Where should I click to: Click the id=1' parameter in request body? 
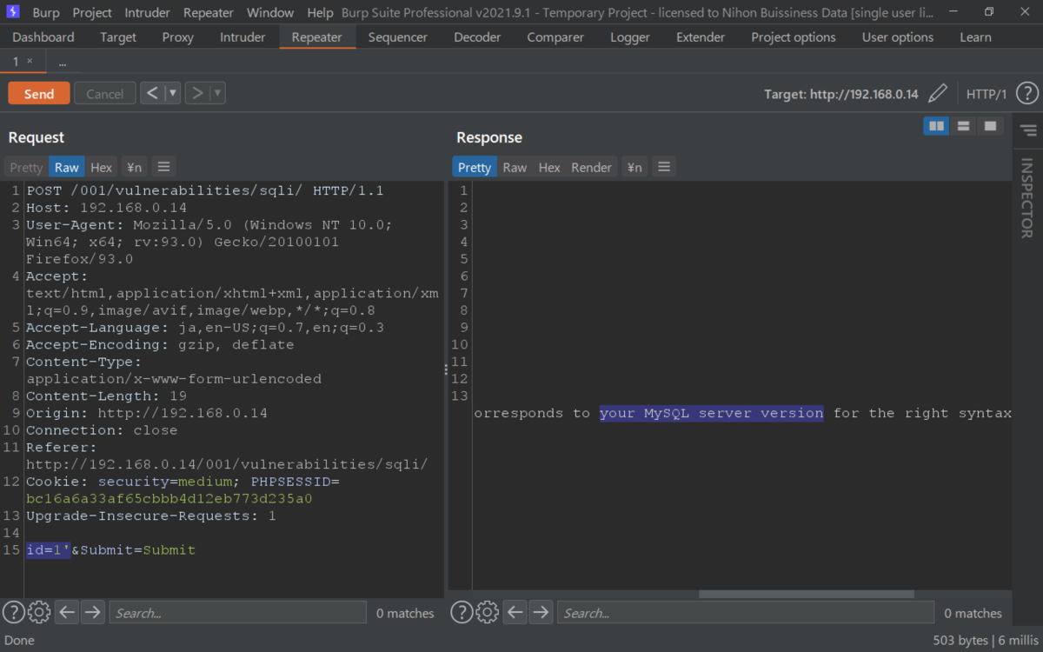48,550
